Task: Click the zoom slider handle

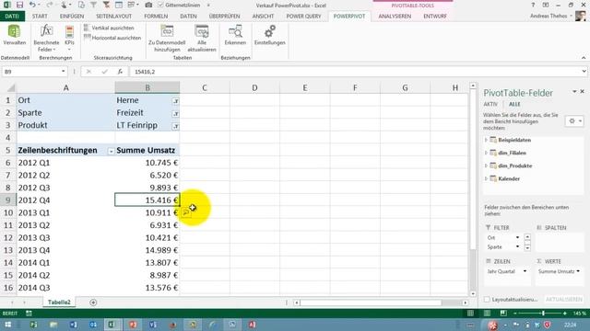Action: pos(543,314)
